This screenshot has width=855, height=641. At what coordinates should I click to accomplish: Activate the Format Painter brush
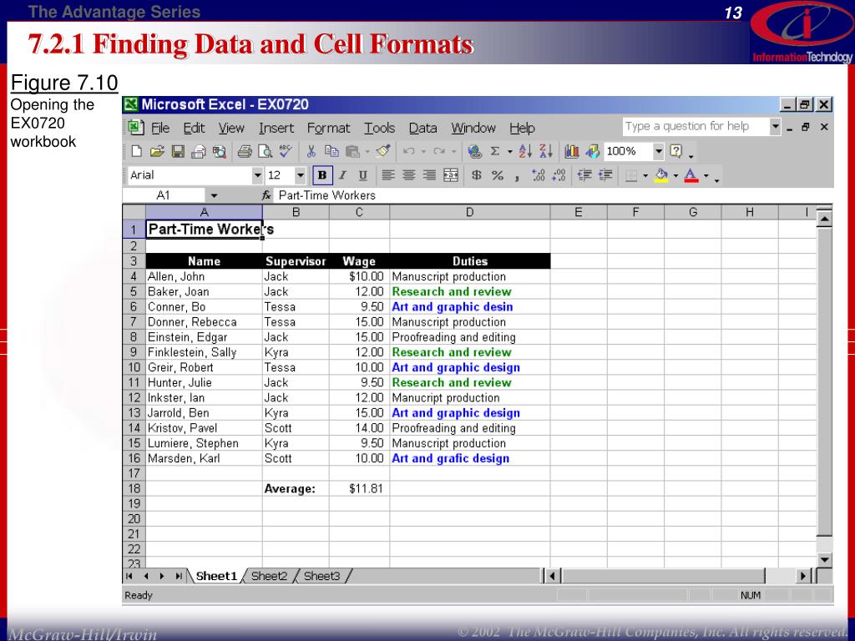click(383, 151)
